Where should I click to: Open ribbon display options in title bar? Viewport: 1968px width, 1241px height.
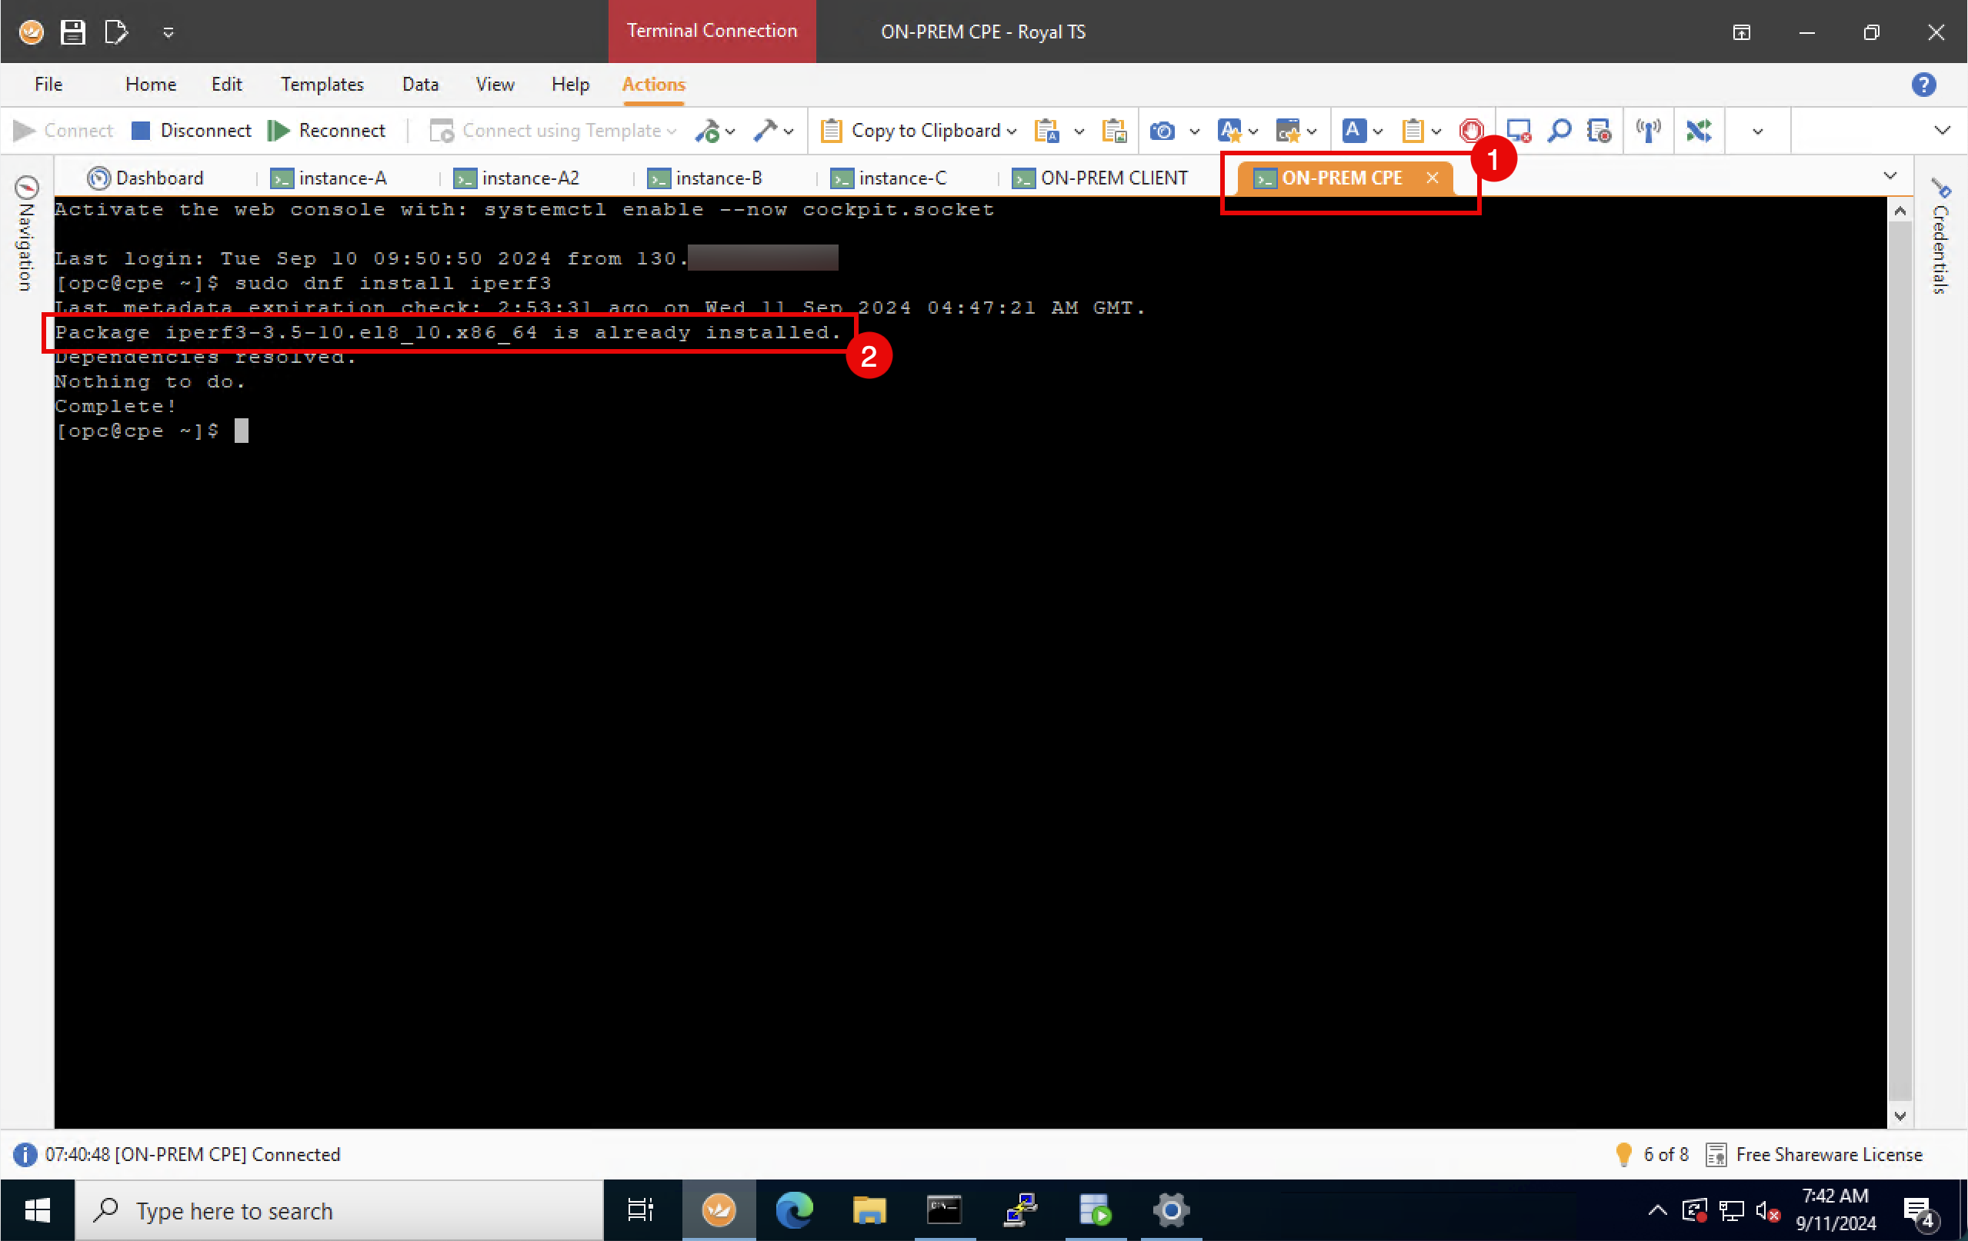tap(1742, 32)
